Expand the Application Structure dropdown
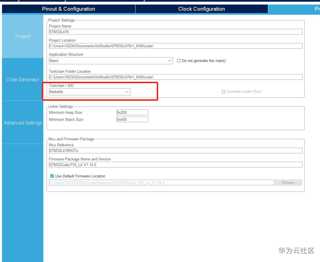Image resolution: width=320 pixels, height=262 pixels. [111, 61]
